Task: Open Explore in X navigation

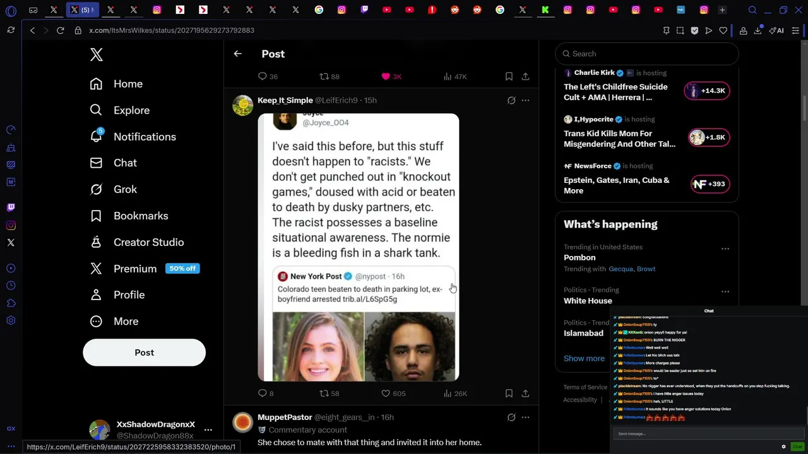Action: point(120,110)
